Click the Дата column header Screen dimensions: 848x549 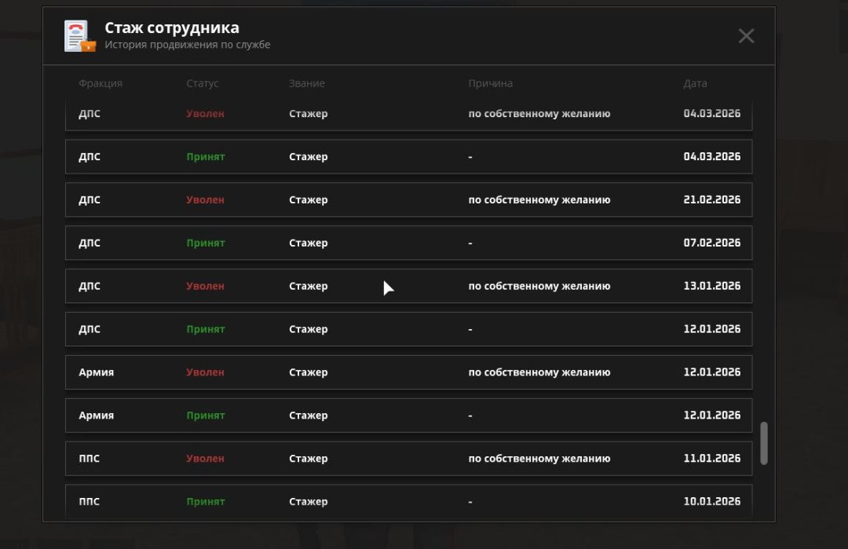(695, 83)
